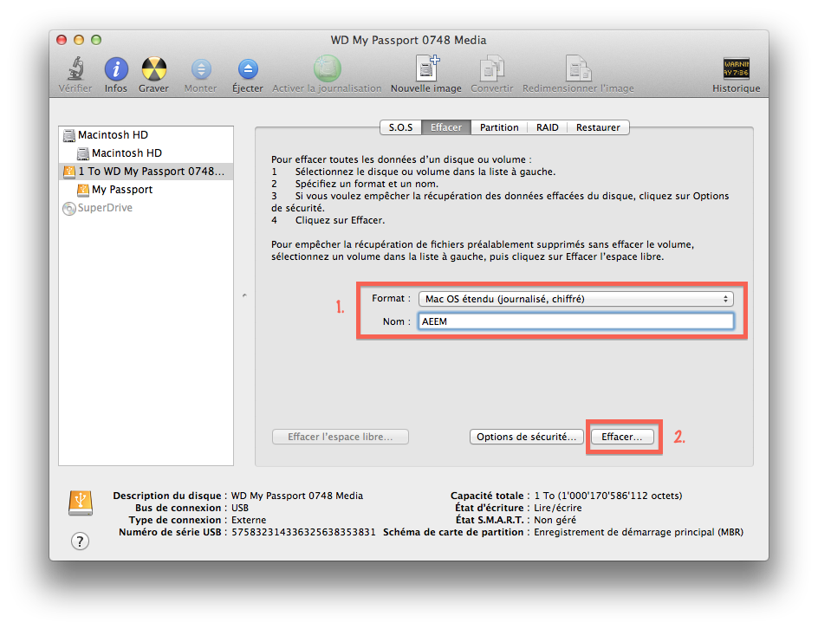Select 1 To WD My Passport disk
The height and width of the screenshot is (629, 818).
click(x=151, y=172)
